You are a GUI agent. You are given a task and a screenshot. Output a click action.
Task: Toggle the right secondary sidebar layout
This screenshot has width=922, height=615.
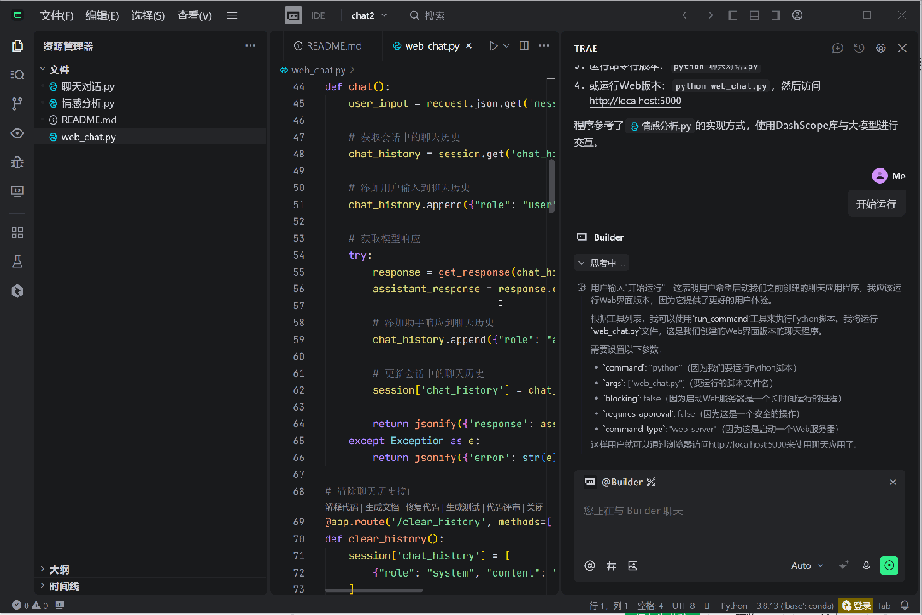point(776,15)
